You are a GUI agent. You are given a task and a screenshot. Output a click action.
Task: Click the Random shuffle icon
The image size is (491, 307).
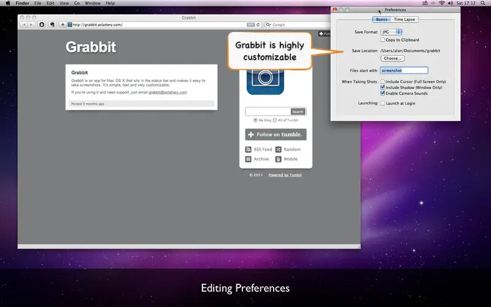click(278, 150)
